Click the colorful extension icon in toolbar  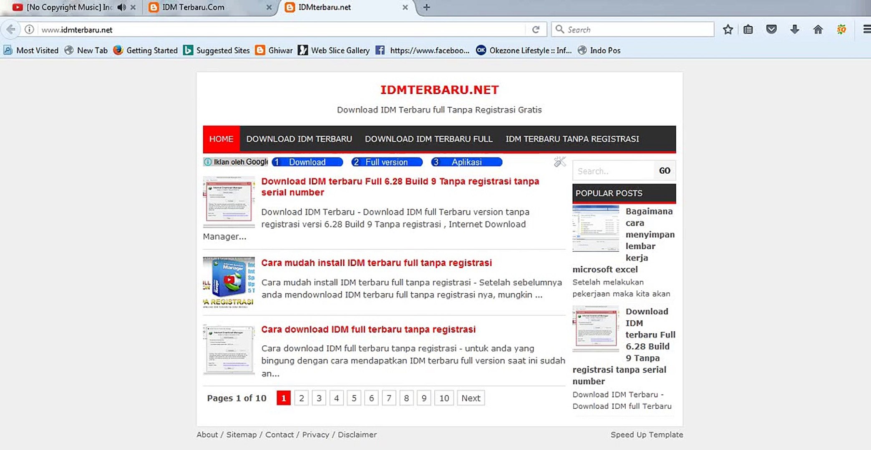[x=841, y=30]
